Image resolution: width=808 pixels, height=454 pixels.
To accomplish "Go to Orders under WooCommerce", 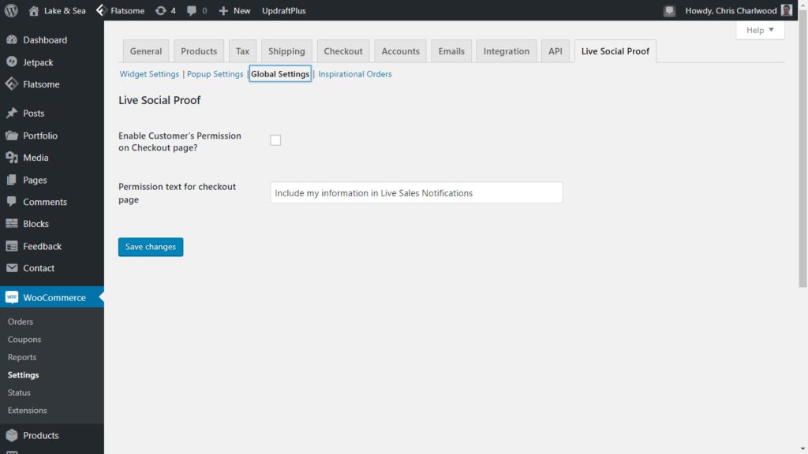I will 20,322.
